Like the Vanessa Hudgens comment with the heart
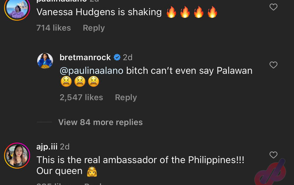The height and width of the screenshot is (185, 294). coord(273,7)
